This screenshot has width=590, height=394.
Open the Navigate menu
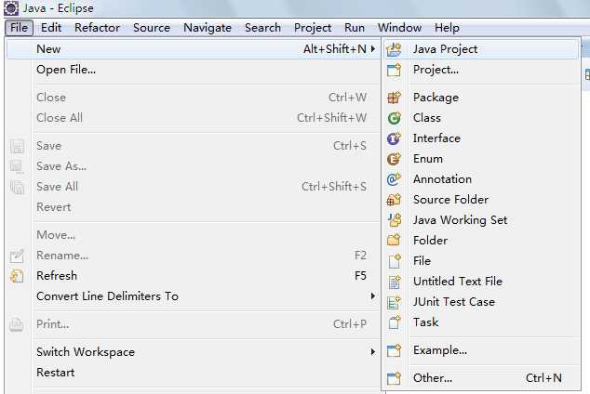coord(208,28)
